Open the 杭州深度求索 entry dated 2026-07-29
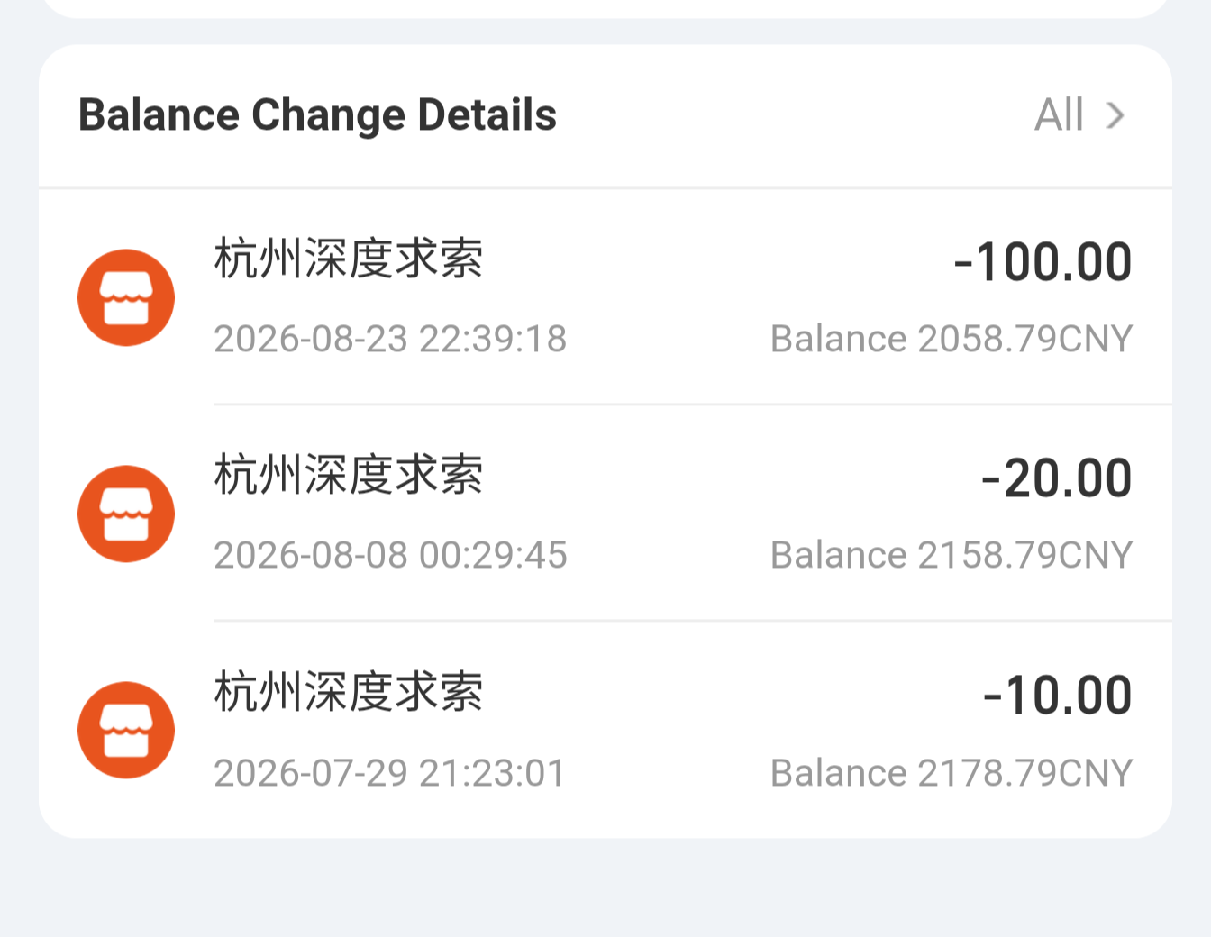 [x=605, y=730]
